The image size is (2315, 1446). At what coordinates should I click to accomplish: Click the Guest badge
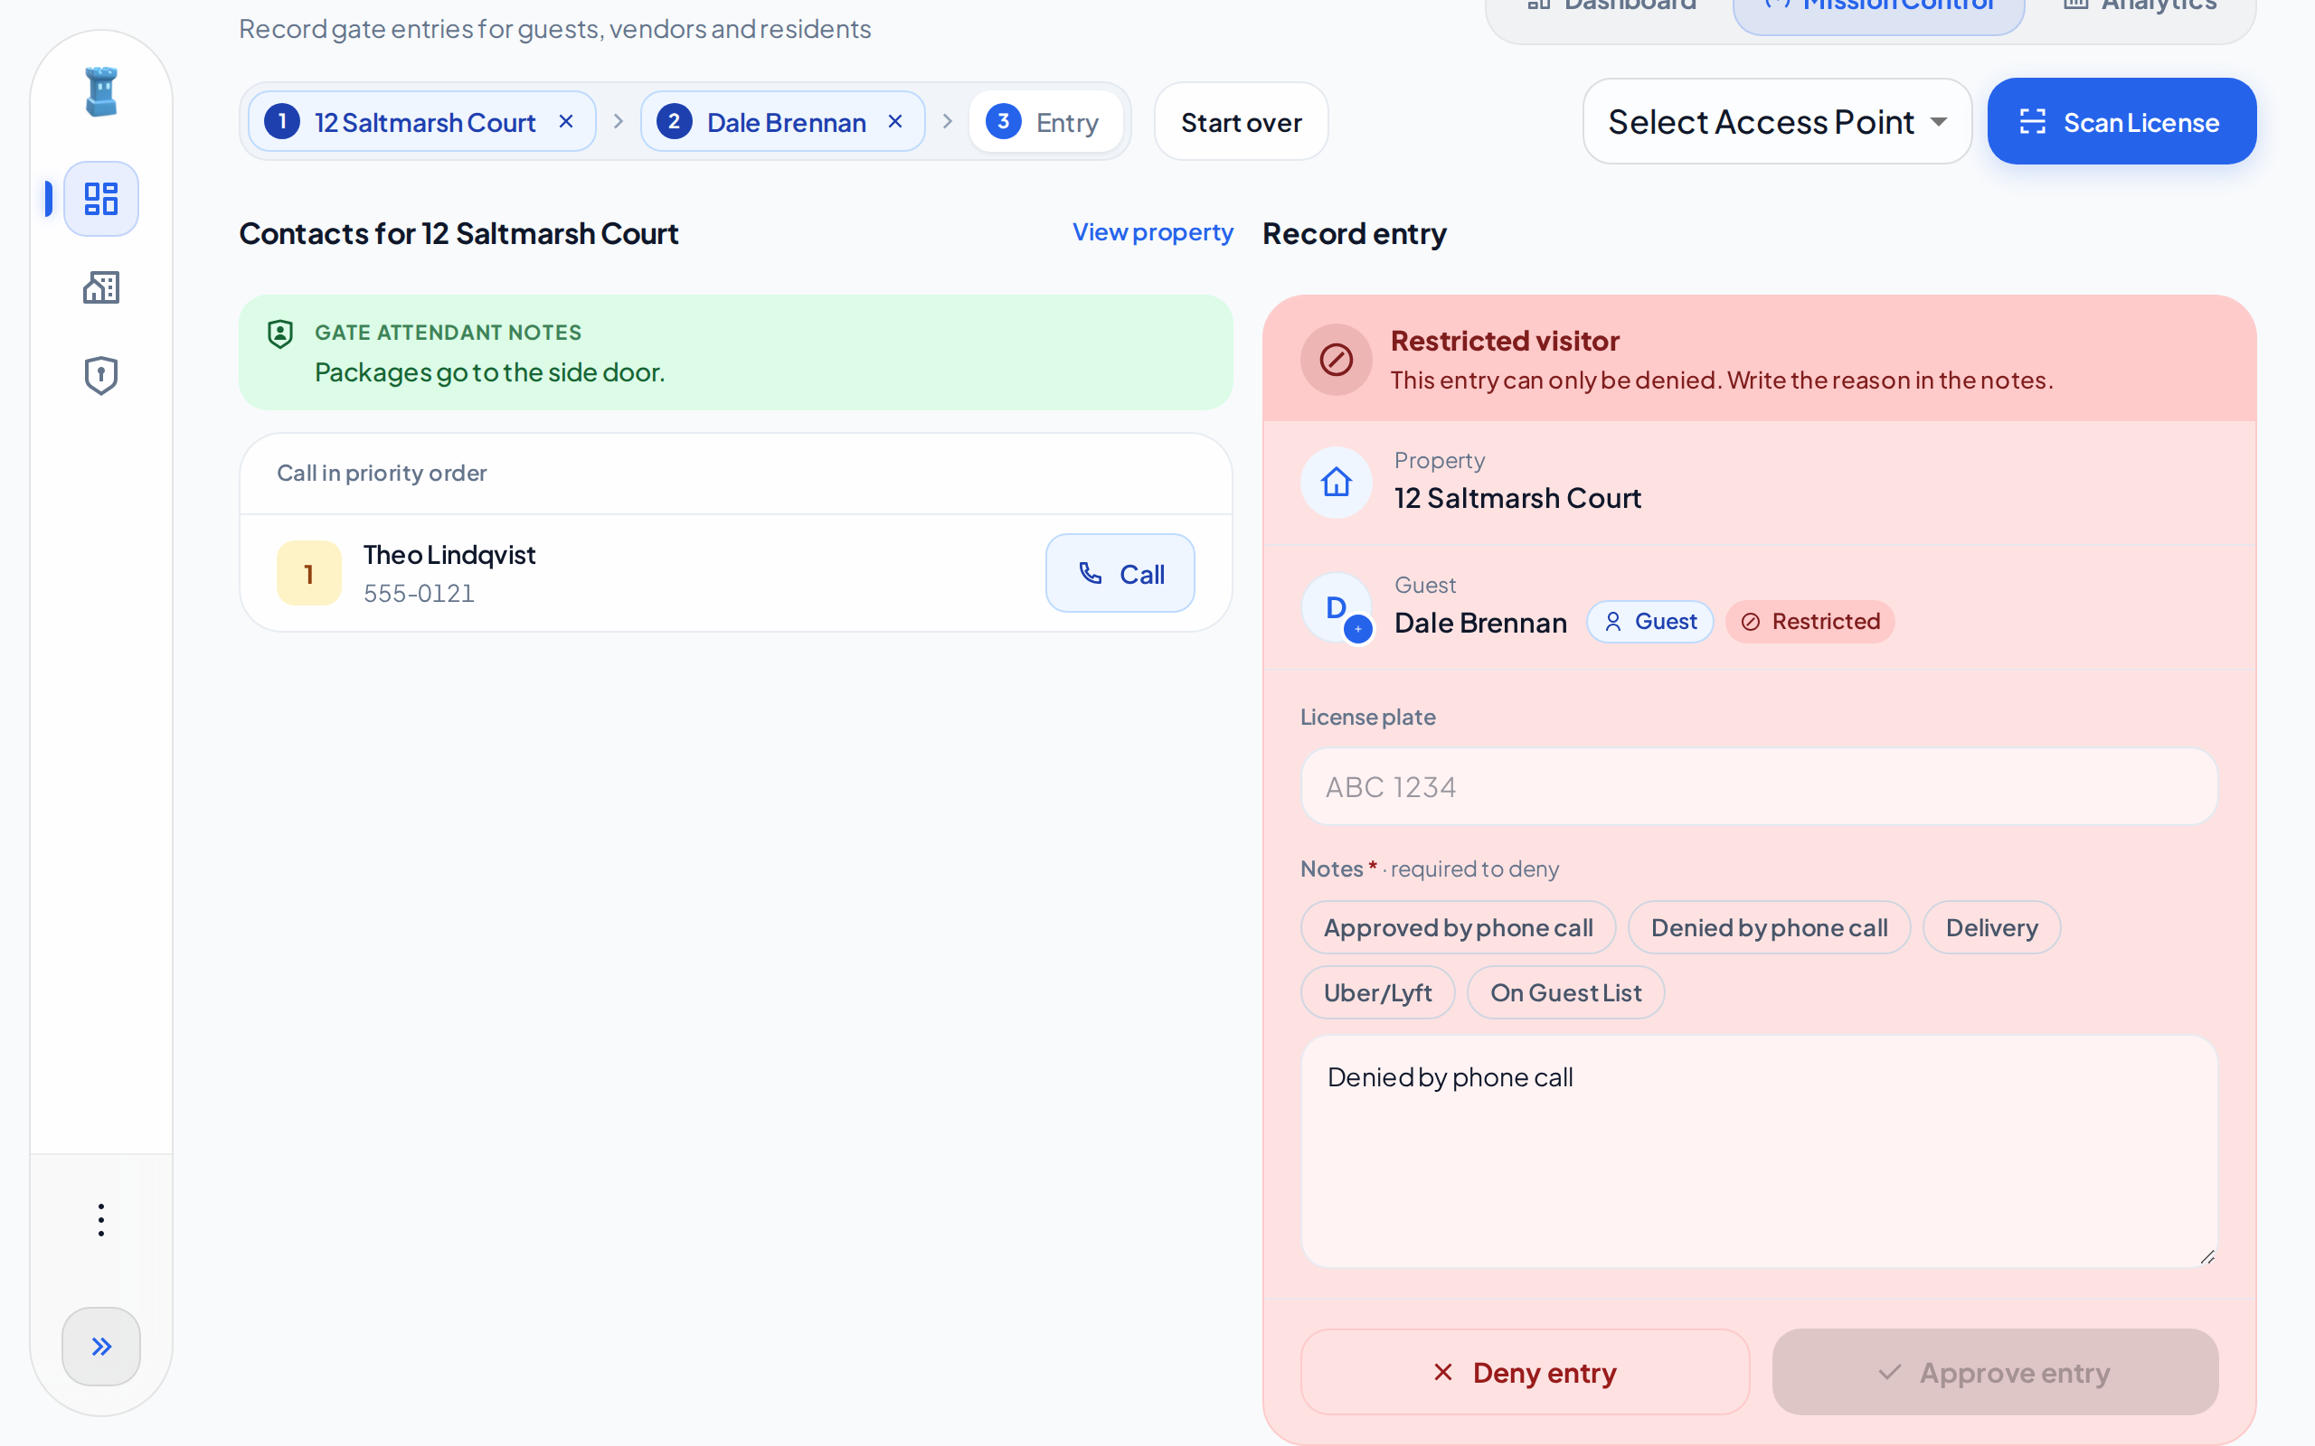pyautogui.click(x=1649, y=622)
